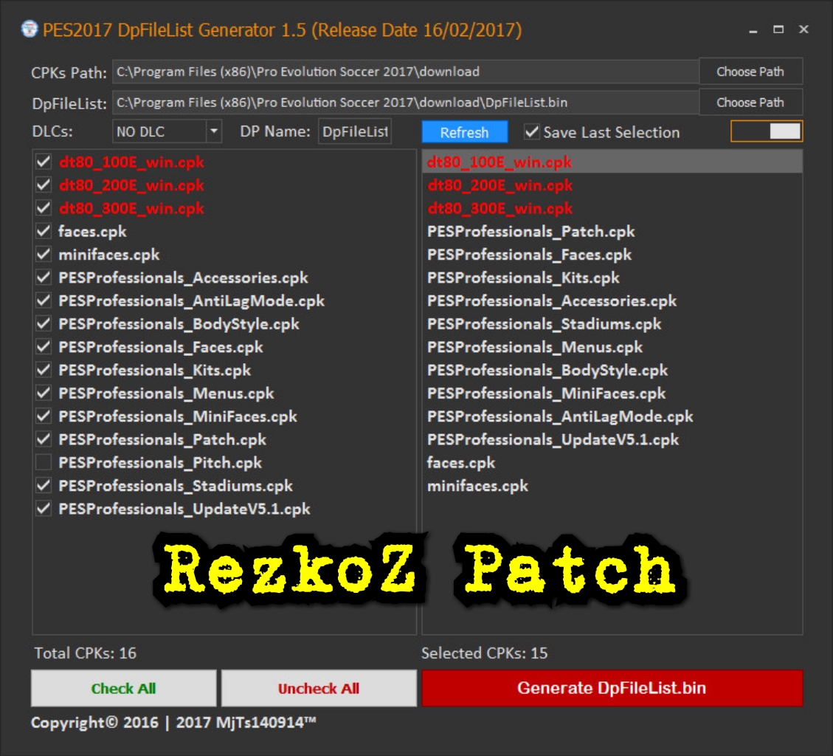Screen dimensions: 833x756
Task: Uncheck PESProfessionals_Patch.cpk checkbox
Action: click(x=44, y=439)
